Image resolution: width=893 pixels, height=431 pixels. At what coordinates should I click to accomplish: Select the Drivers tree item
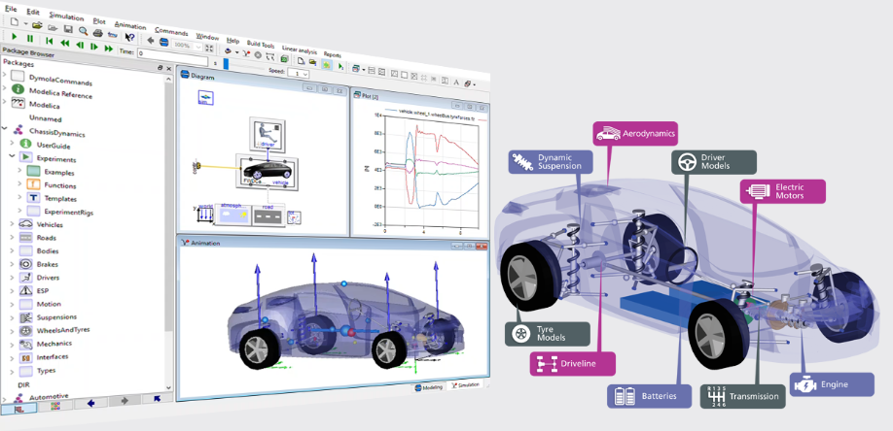(x=48, y=278)
